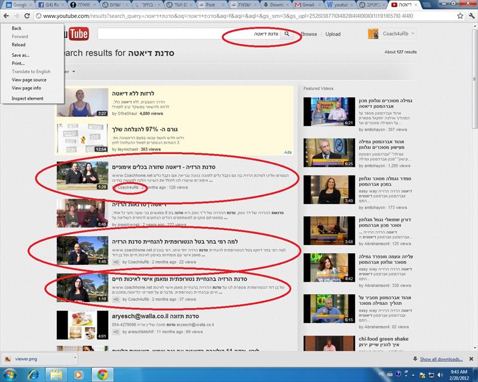The image size is (478, 382).
Task: Open the Browse link in YouTube header
Action: pos(309,34)
